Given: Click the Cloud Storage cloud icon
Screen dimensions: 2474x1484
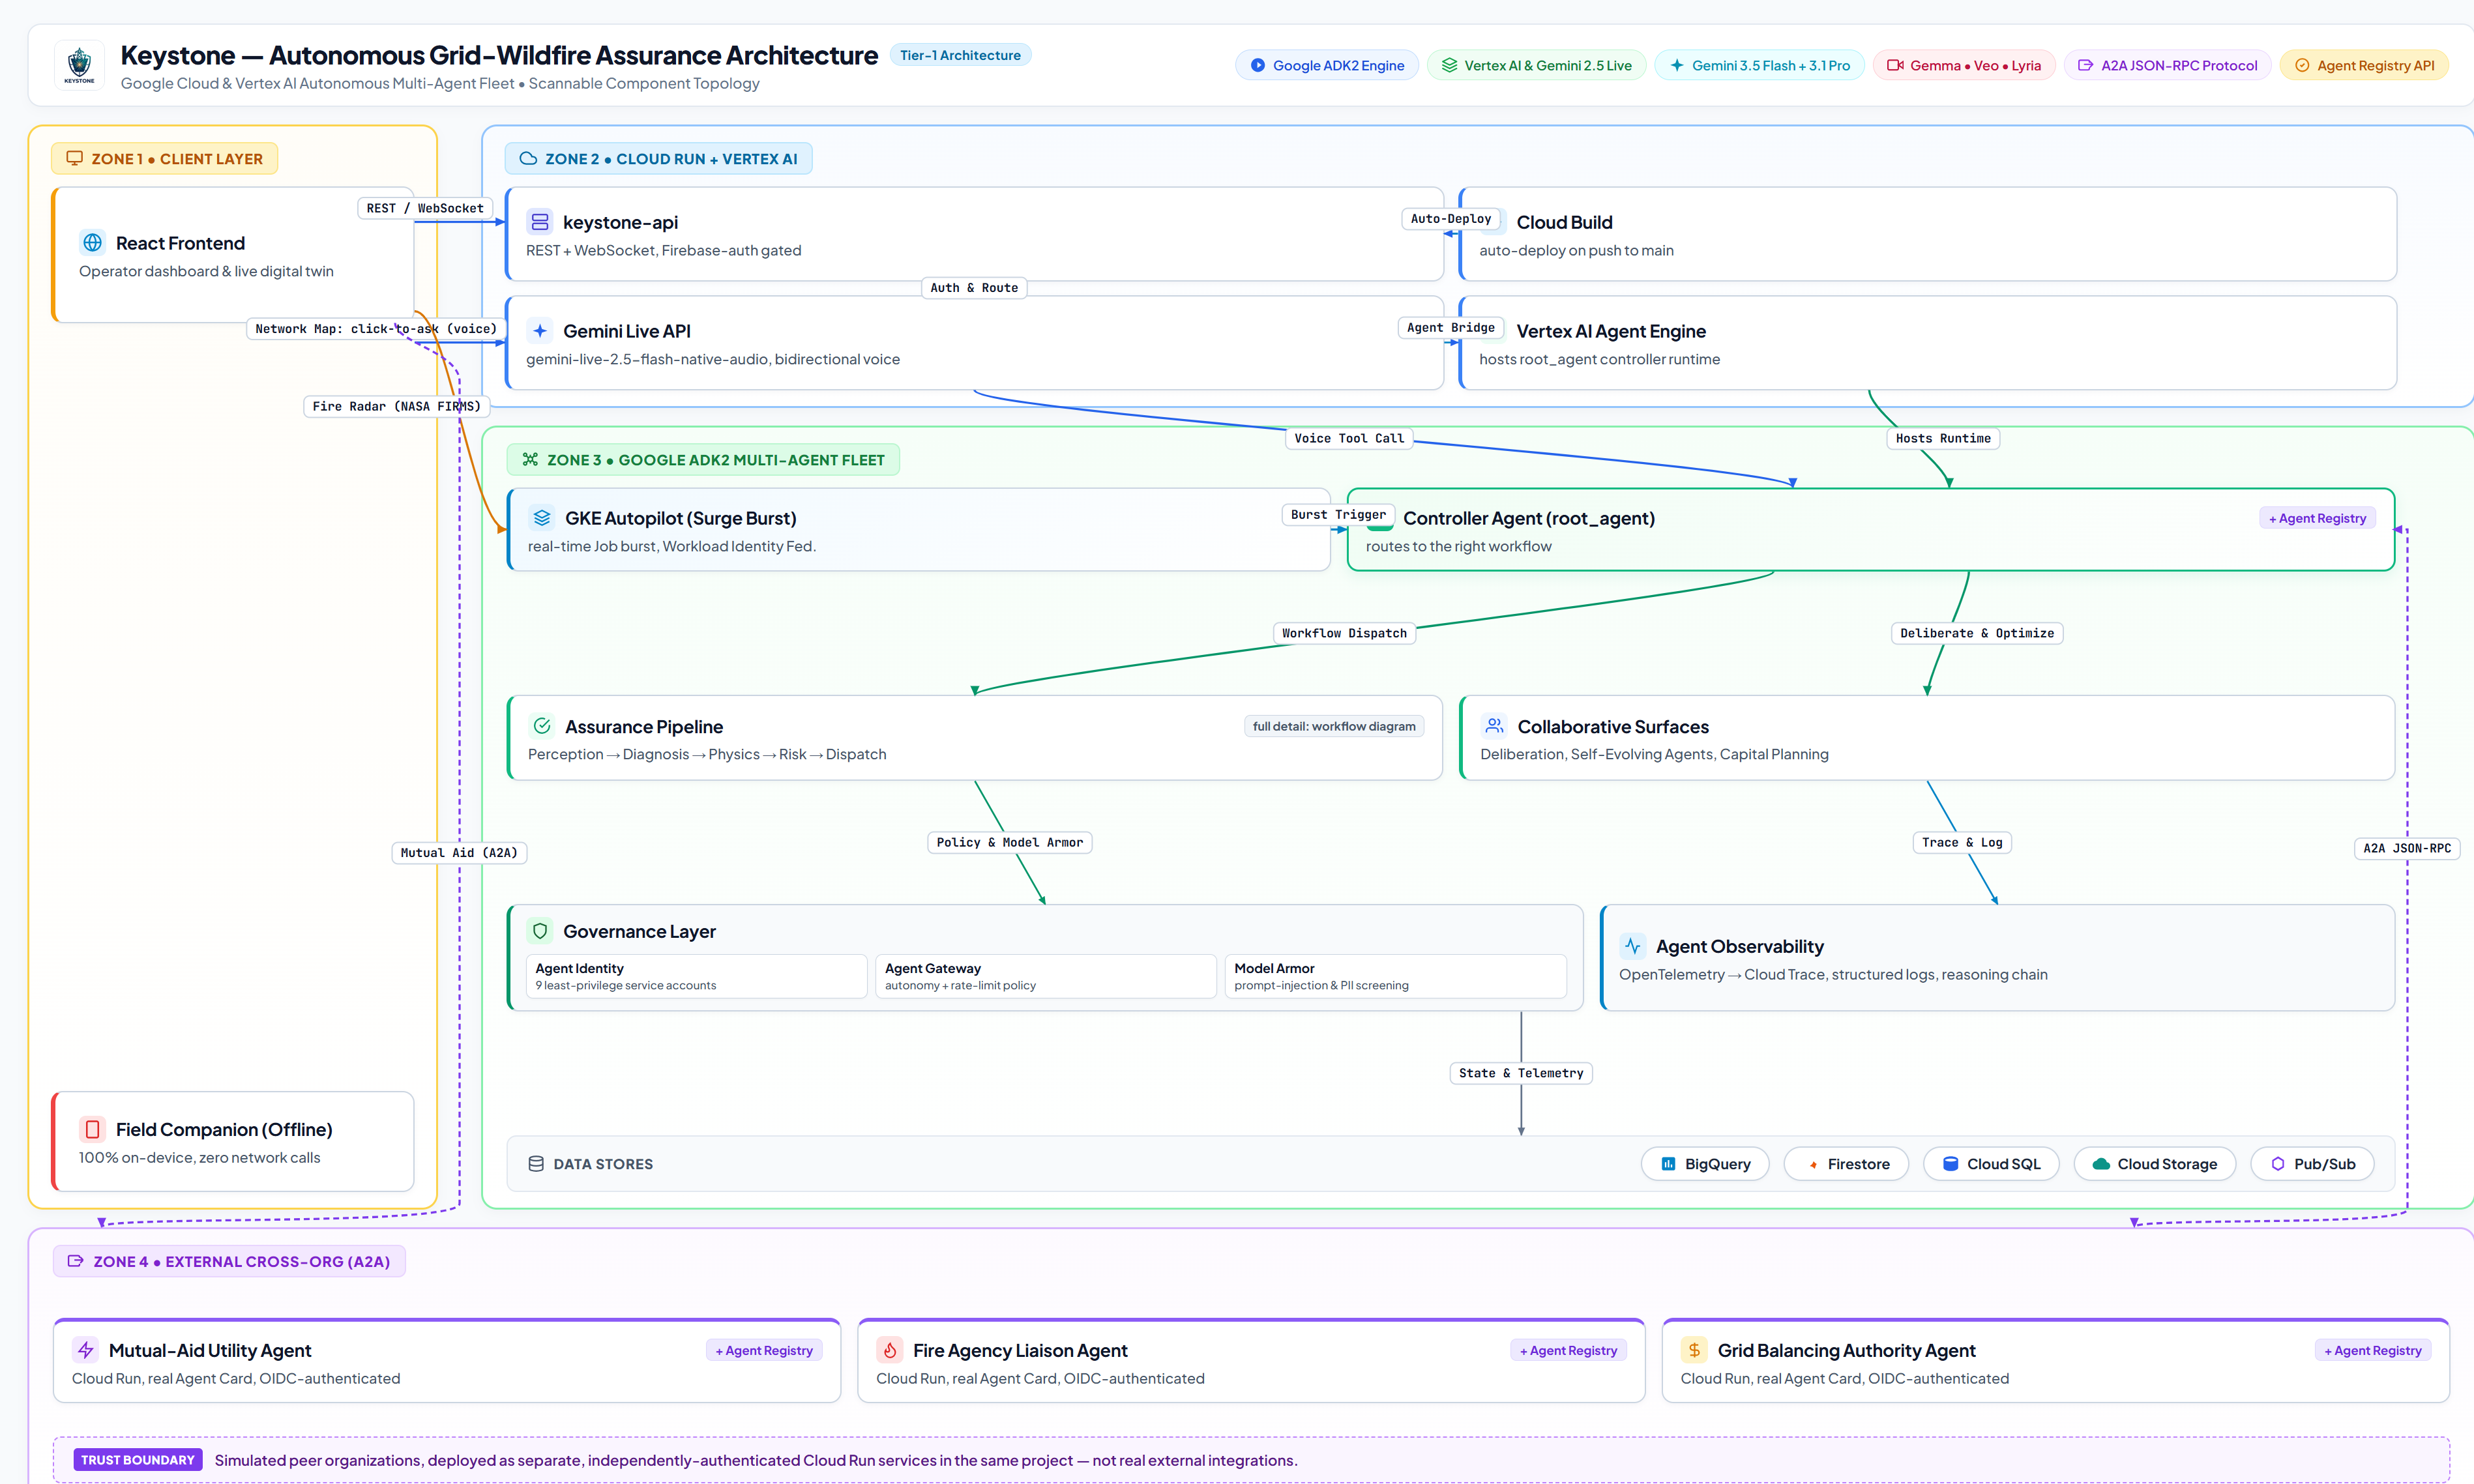Looking at the screenshot, I should (2101, 1164).
